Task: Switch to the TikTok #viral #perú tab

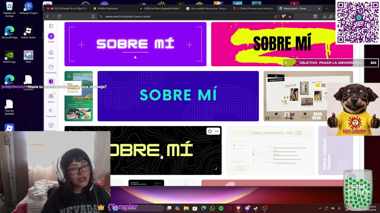Action: tap(160, 9)
